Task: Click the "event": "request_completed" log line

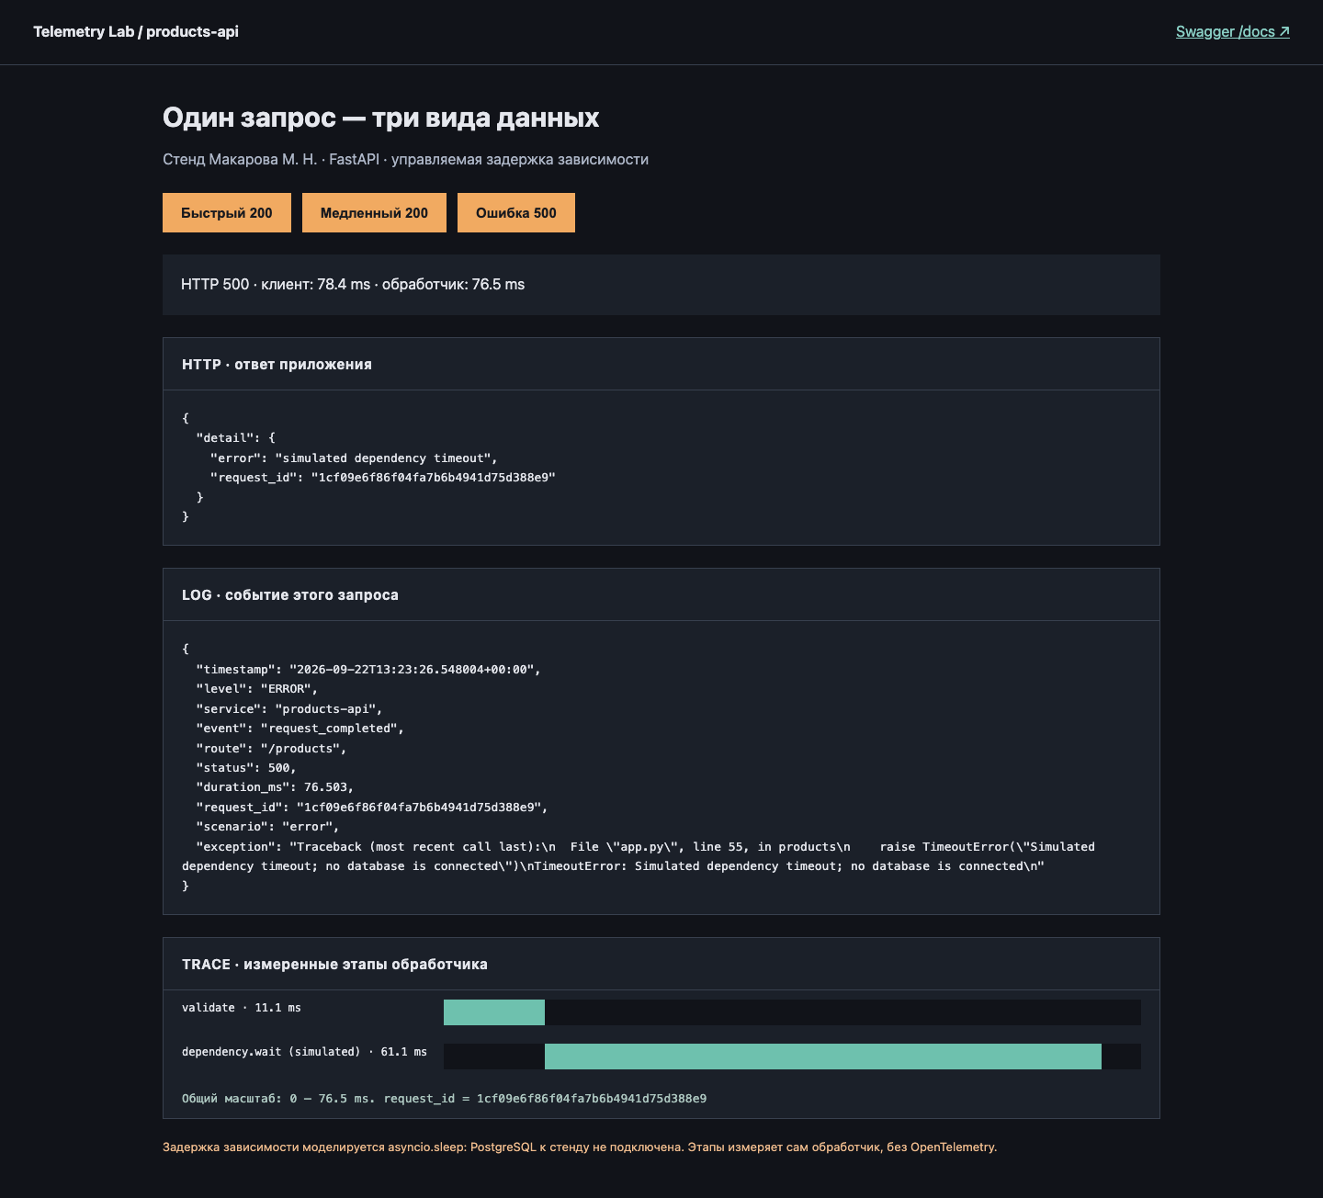Action: [x=300, y=729]
